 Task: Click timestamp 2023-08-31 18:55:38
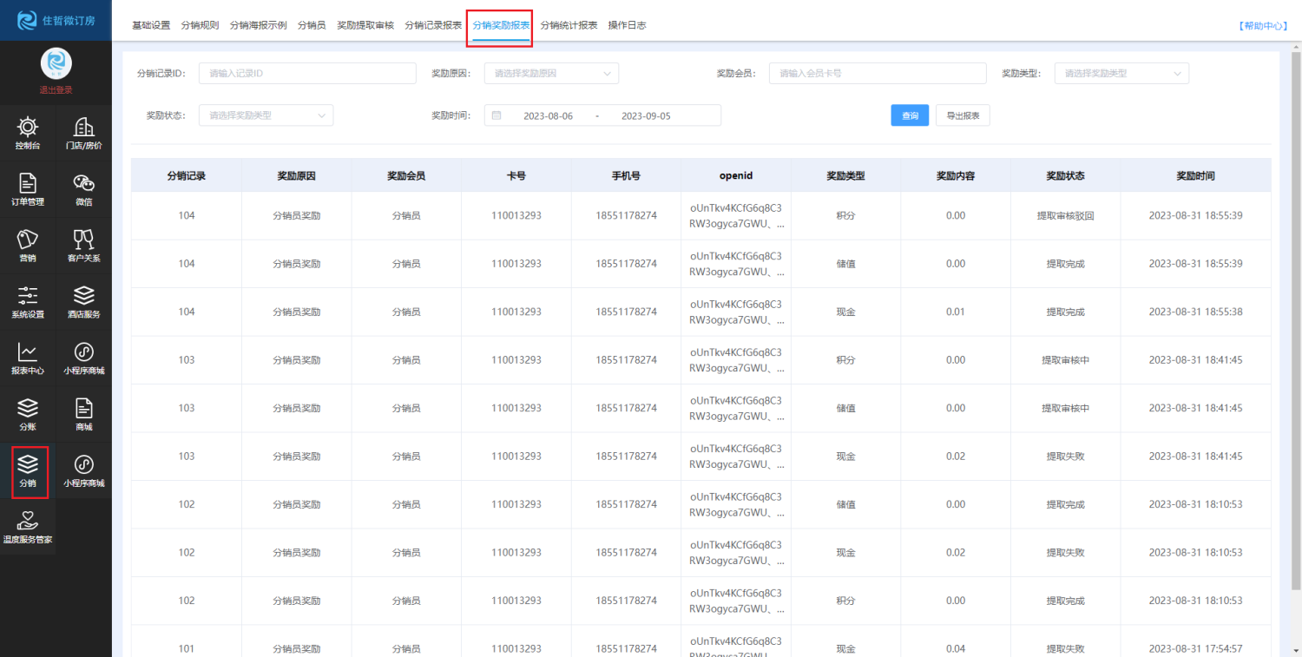point(1195,312)
